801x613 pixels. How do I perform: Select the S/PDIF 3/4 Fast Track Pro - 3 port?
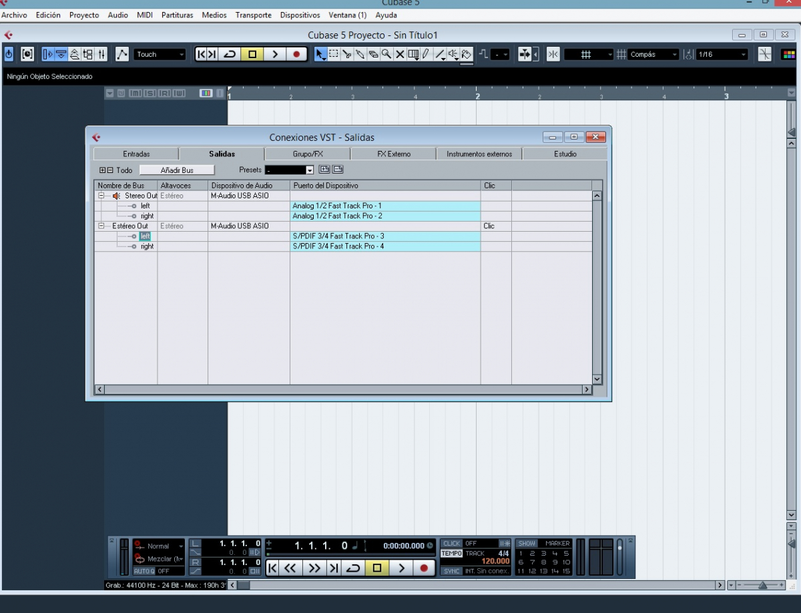[384, 236]
